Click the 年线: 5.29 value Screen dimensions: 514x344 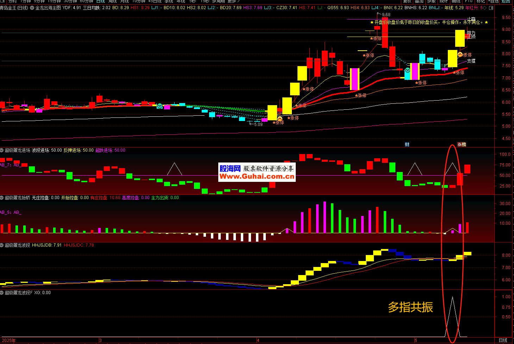454,8
